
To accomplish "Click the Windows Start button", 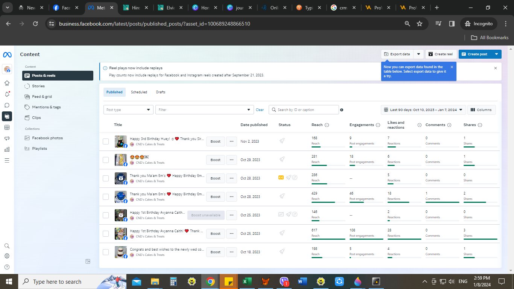I will pyautogui.click(x=9, y=281).
